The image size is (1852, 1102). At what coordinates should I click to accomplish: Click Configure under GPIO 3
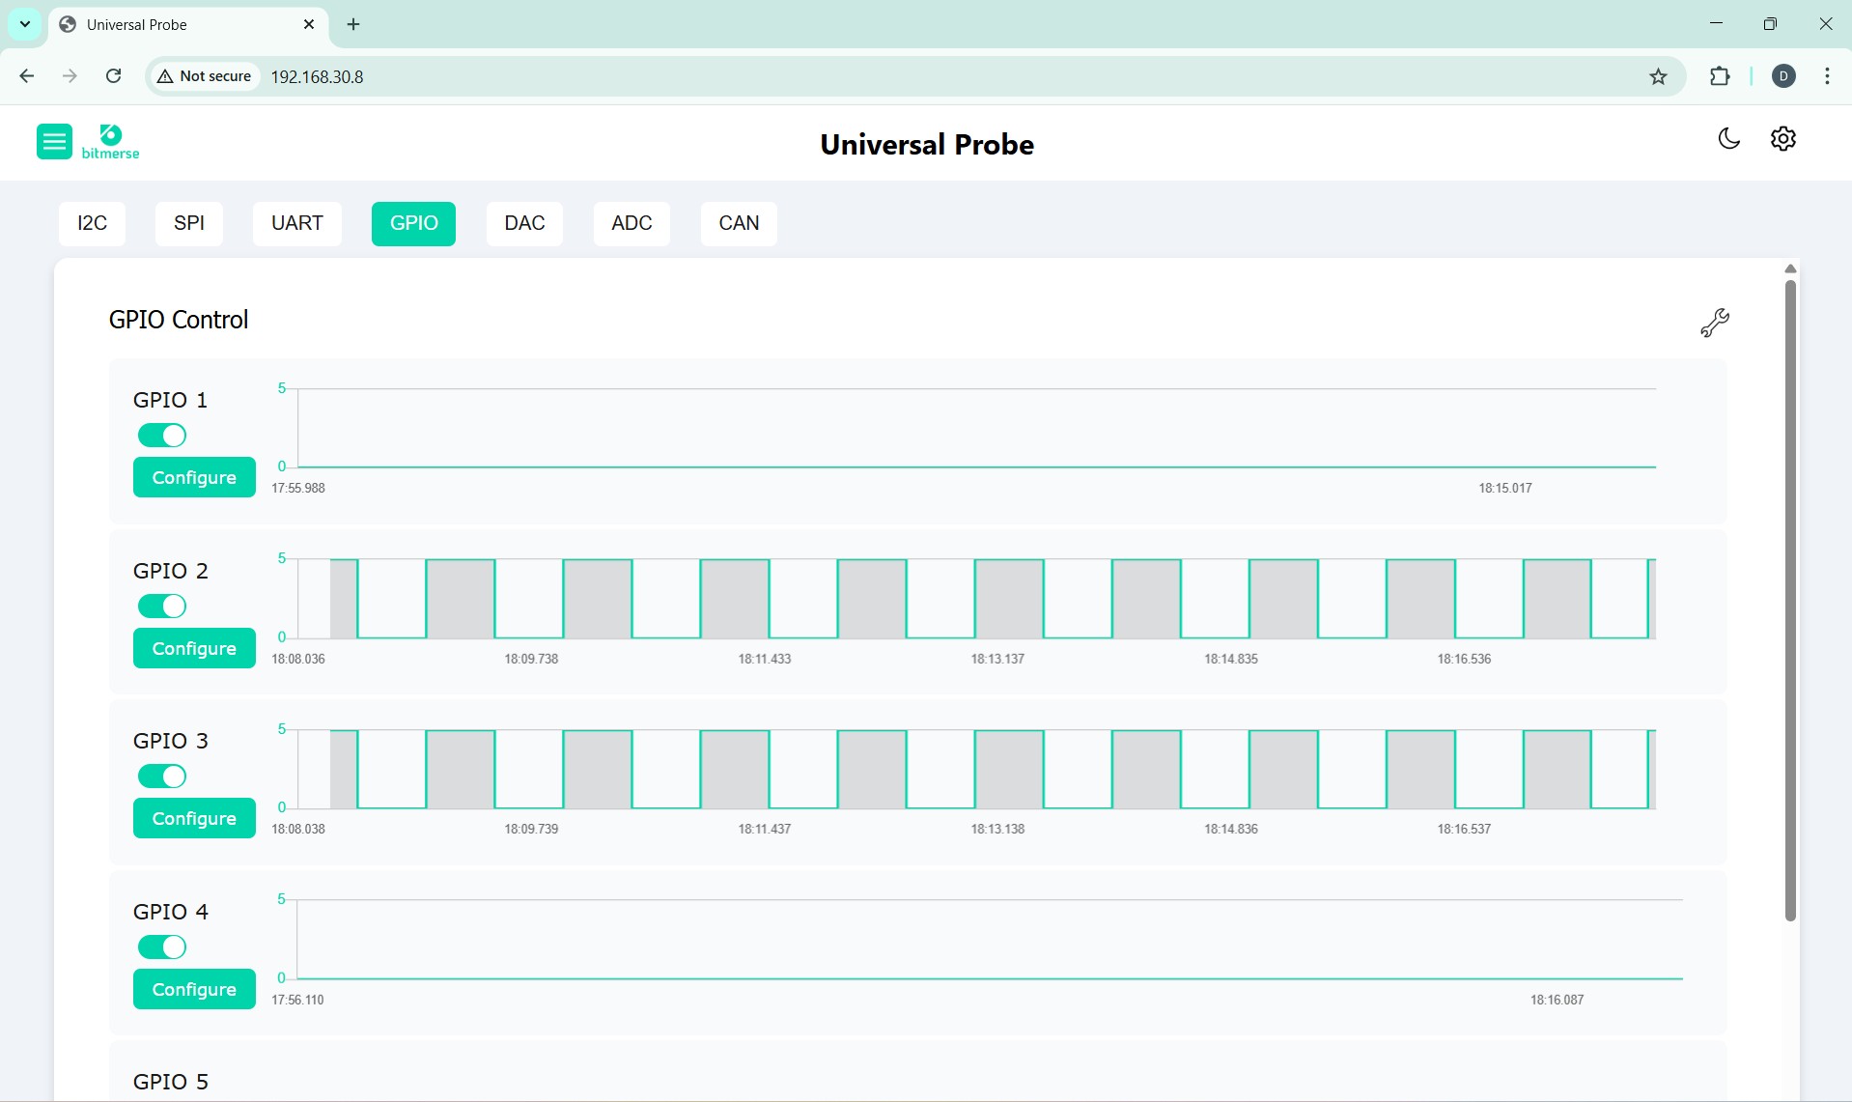[x=194, y=818]
